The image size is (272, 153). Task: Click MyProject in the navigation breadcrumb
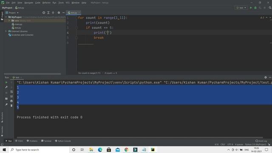[7, 8]
